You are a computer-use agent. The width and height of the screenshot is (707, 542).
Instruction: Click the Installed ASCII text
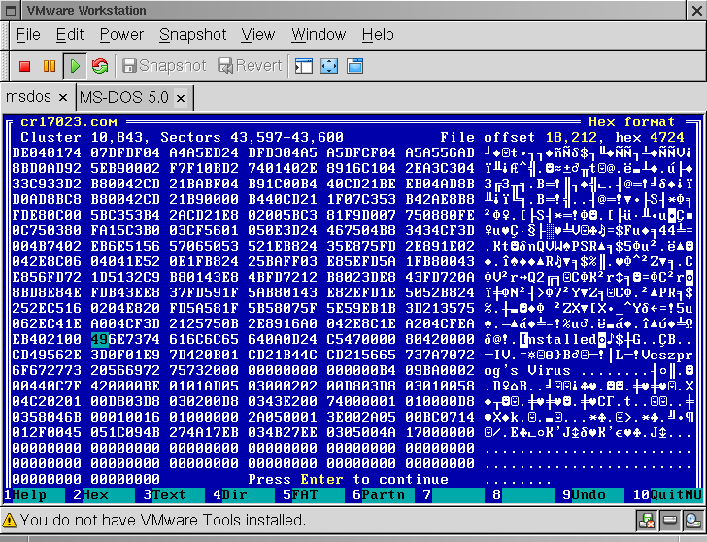pos(558,339)
